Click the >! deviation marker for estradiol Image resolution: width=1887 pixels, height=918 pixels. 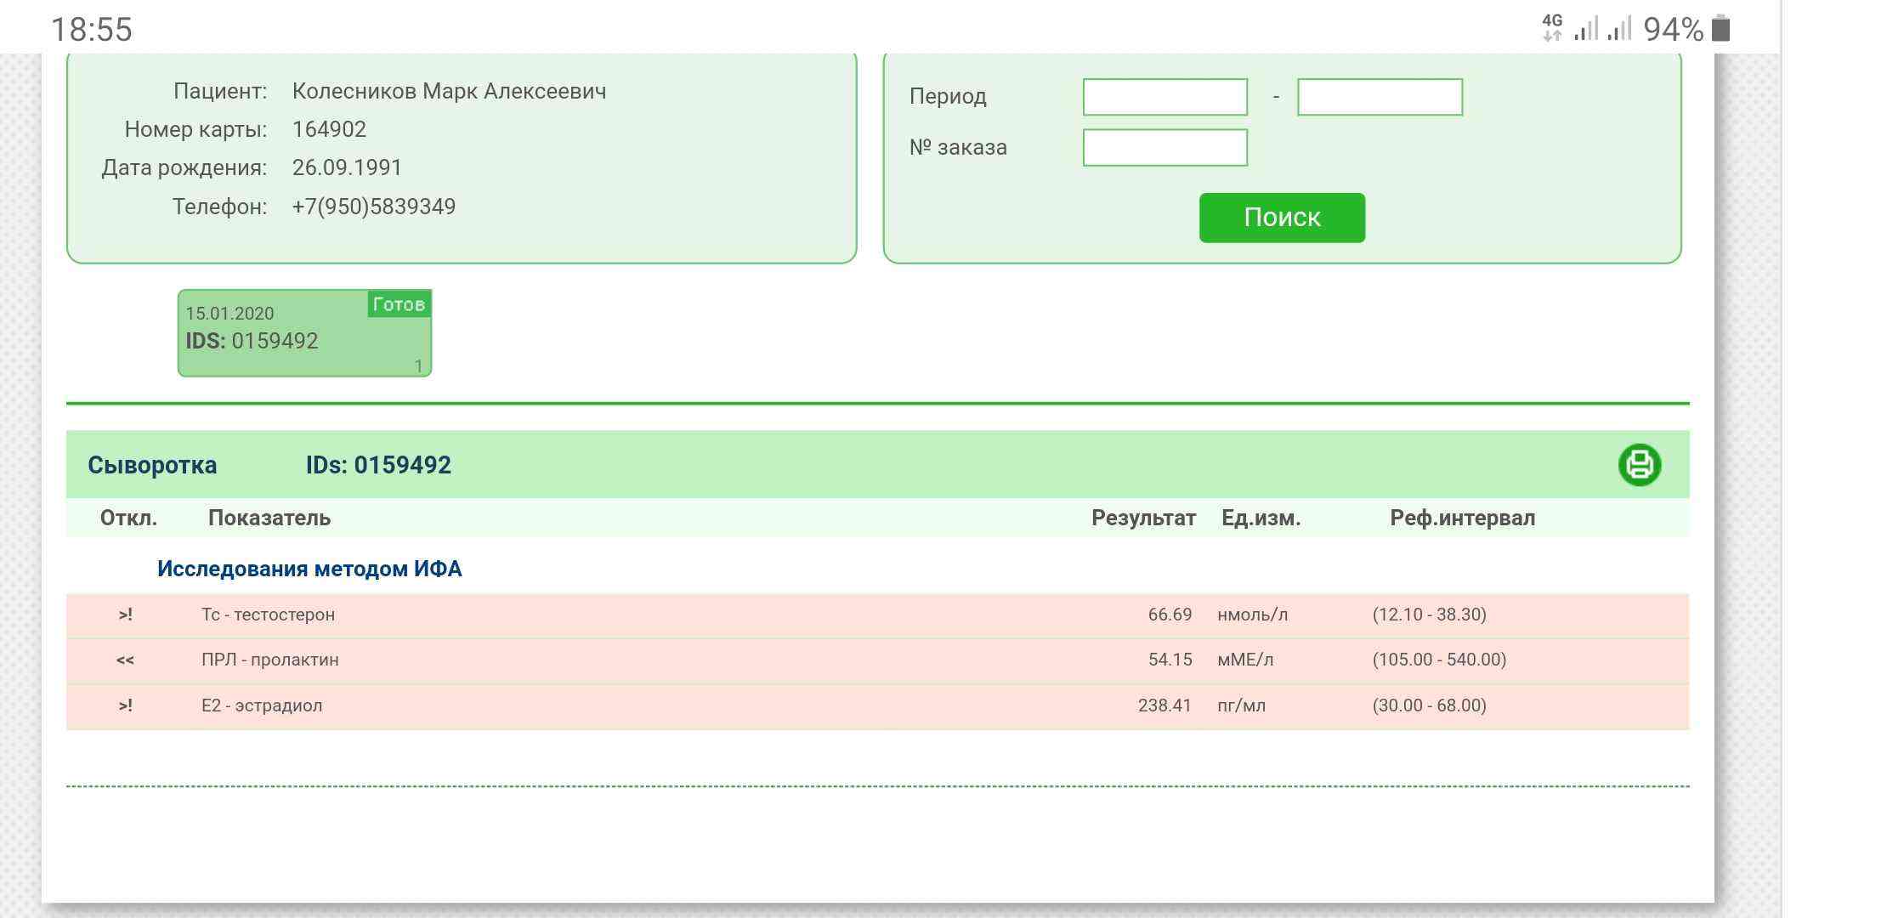pyautogui.click(x=126, y=705)
